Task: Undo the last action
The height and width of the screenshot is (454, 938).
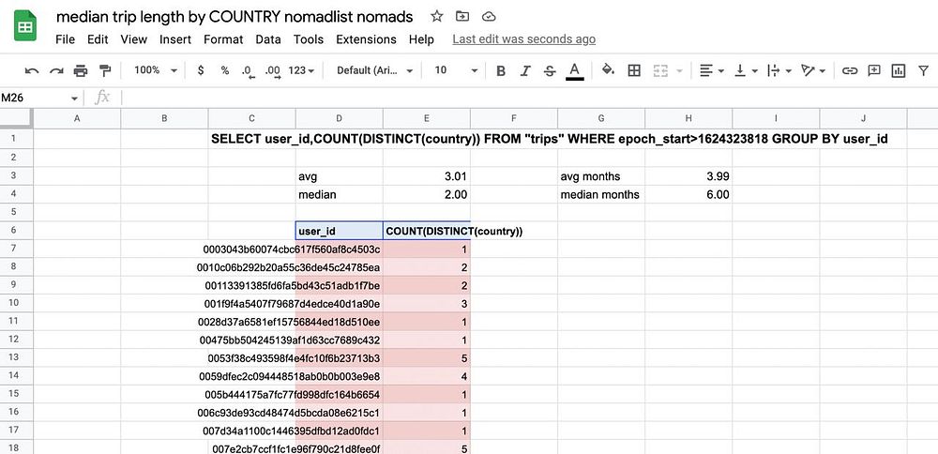Action: pos(32,70)
